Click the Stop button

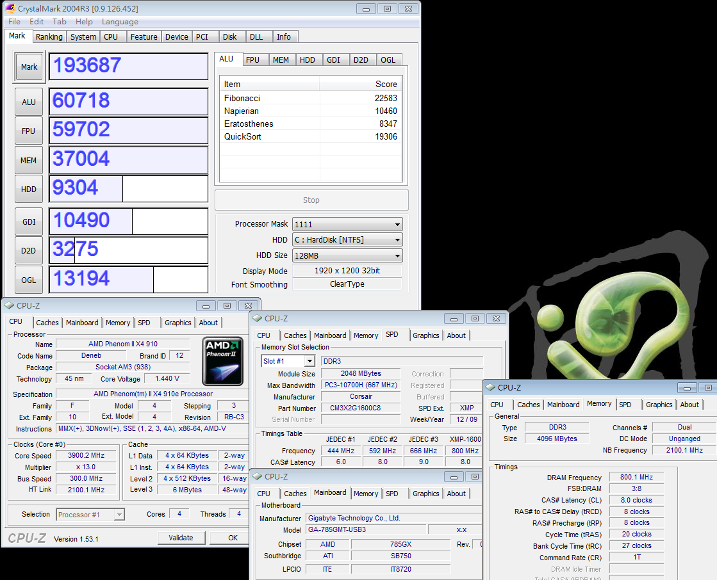(x=311, y=200)
